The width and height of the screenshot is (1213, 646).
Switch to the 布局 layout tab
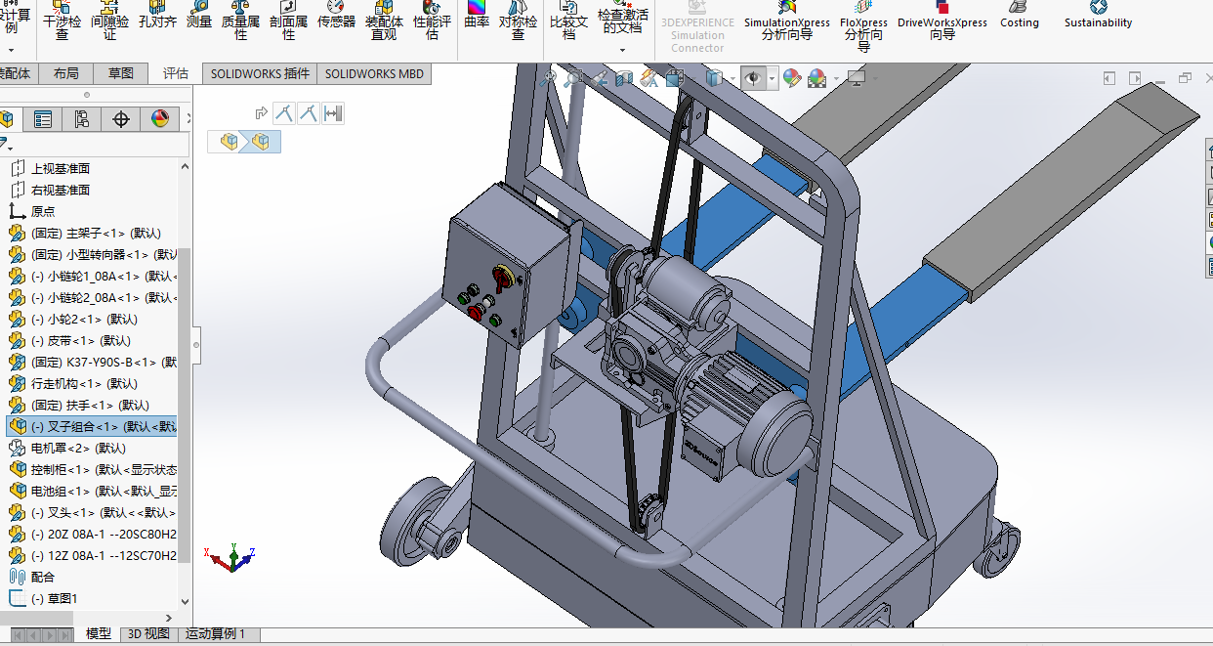point(66,73)
